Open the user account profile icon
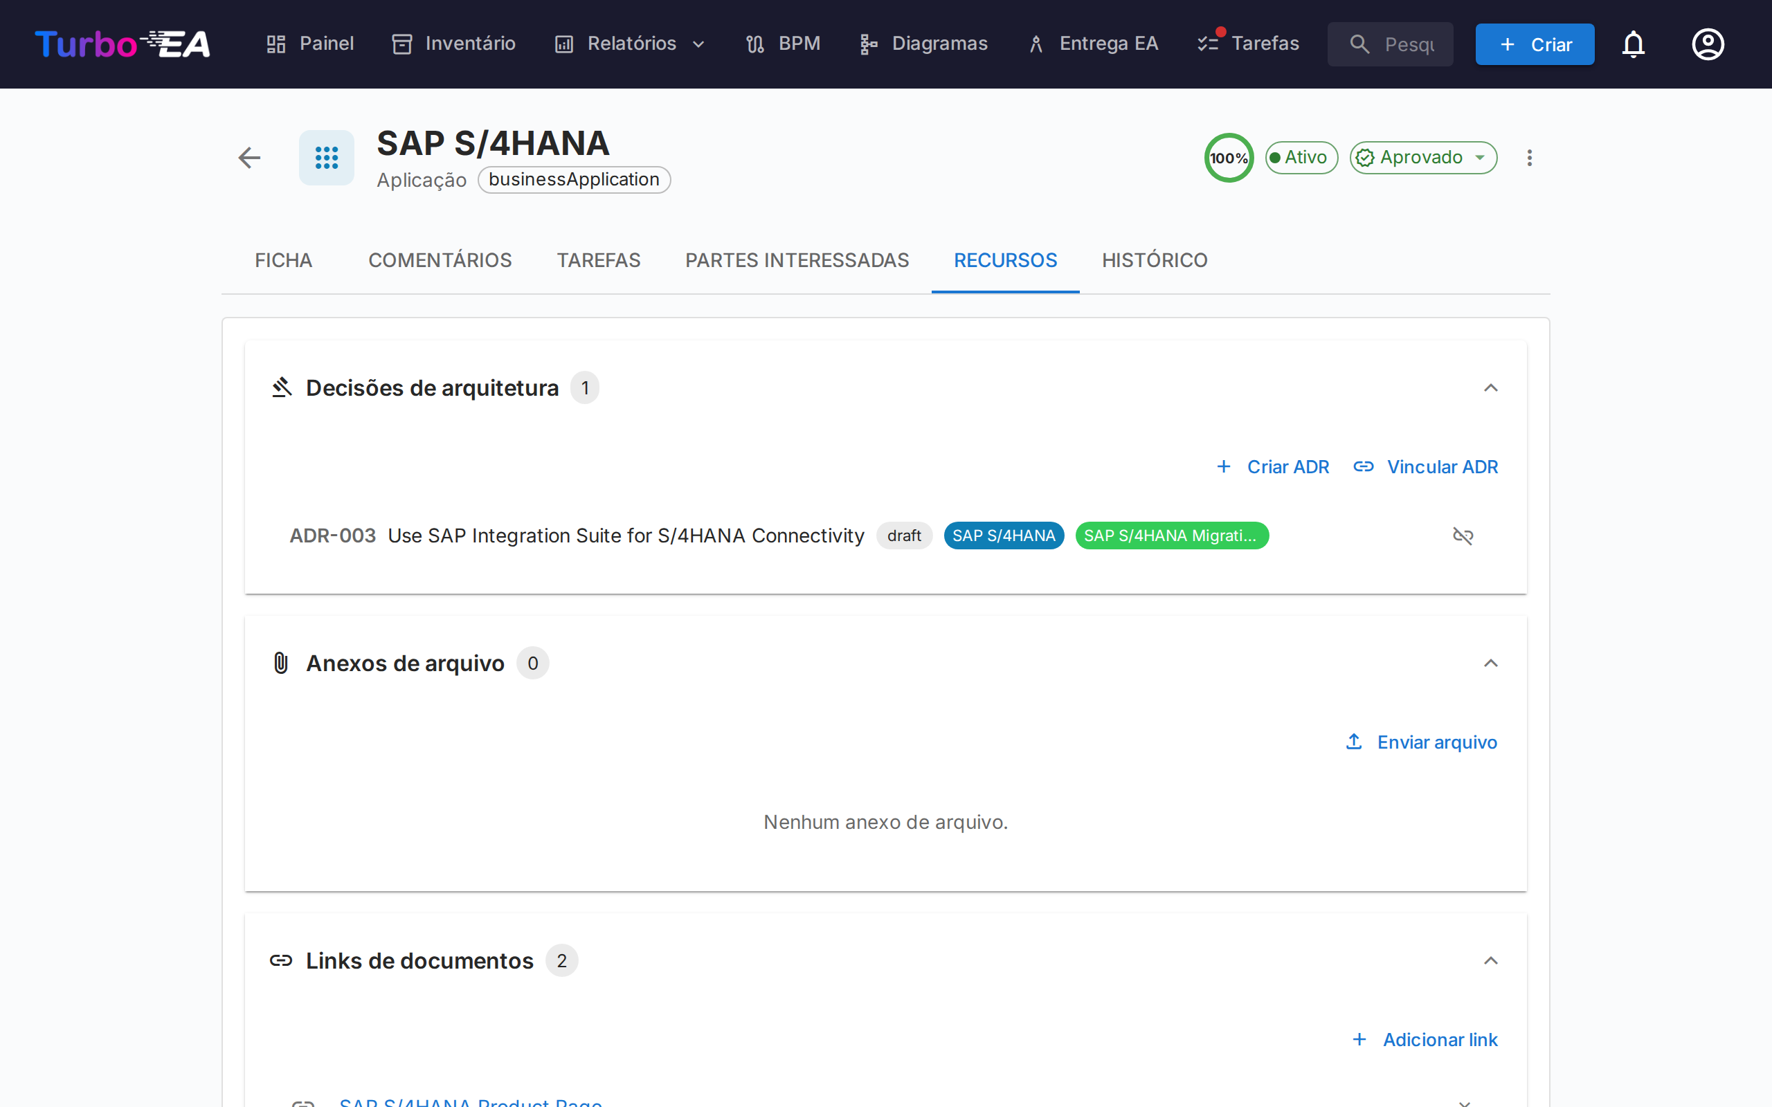 pyautogui.click(x=1708, y=44)
